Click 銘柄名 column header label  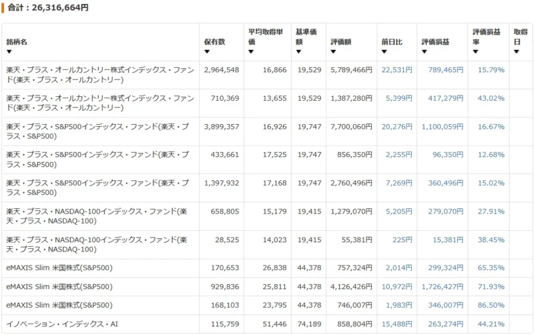(17, 42)
